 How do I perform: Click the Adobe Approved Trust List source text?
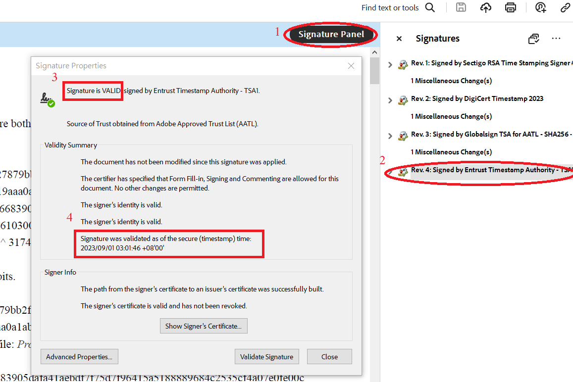(x=162, y=124)
